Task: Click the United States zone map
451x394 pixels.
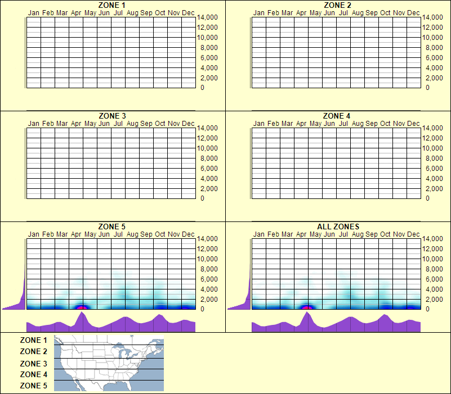Action: (x=108, y=363)
